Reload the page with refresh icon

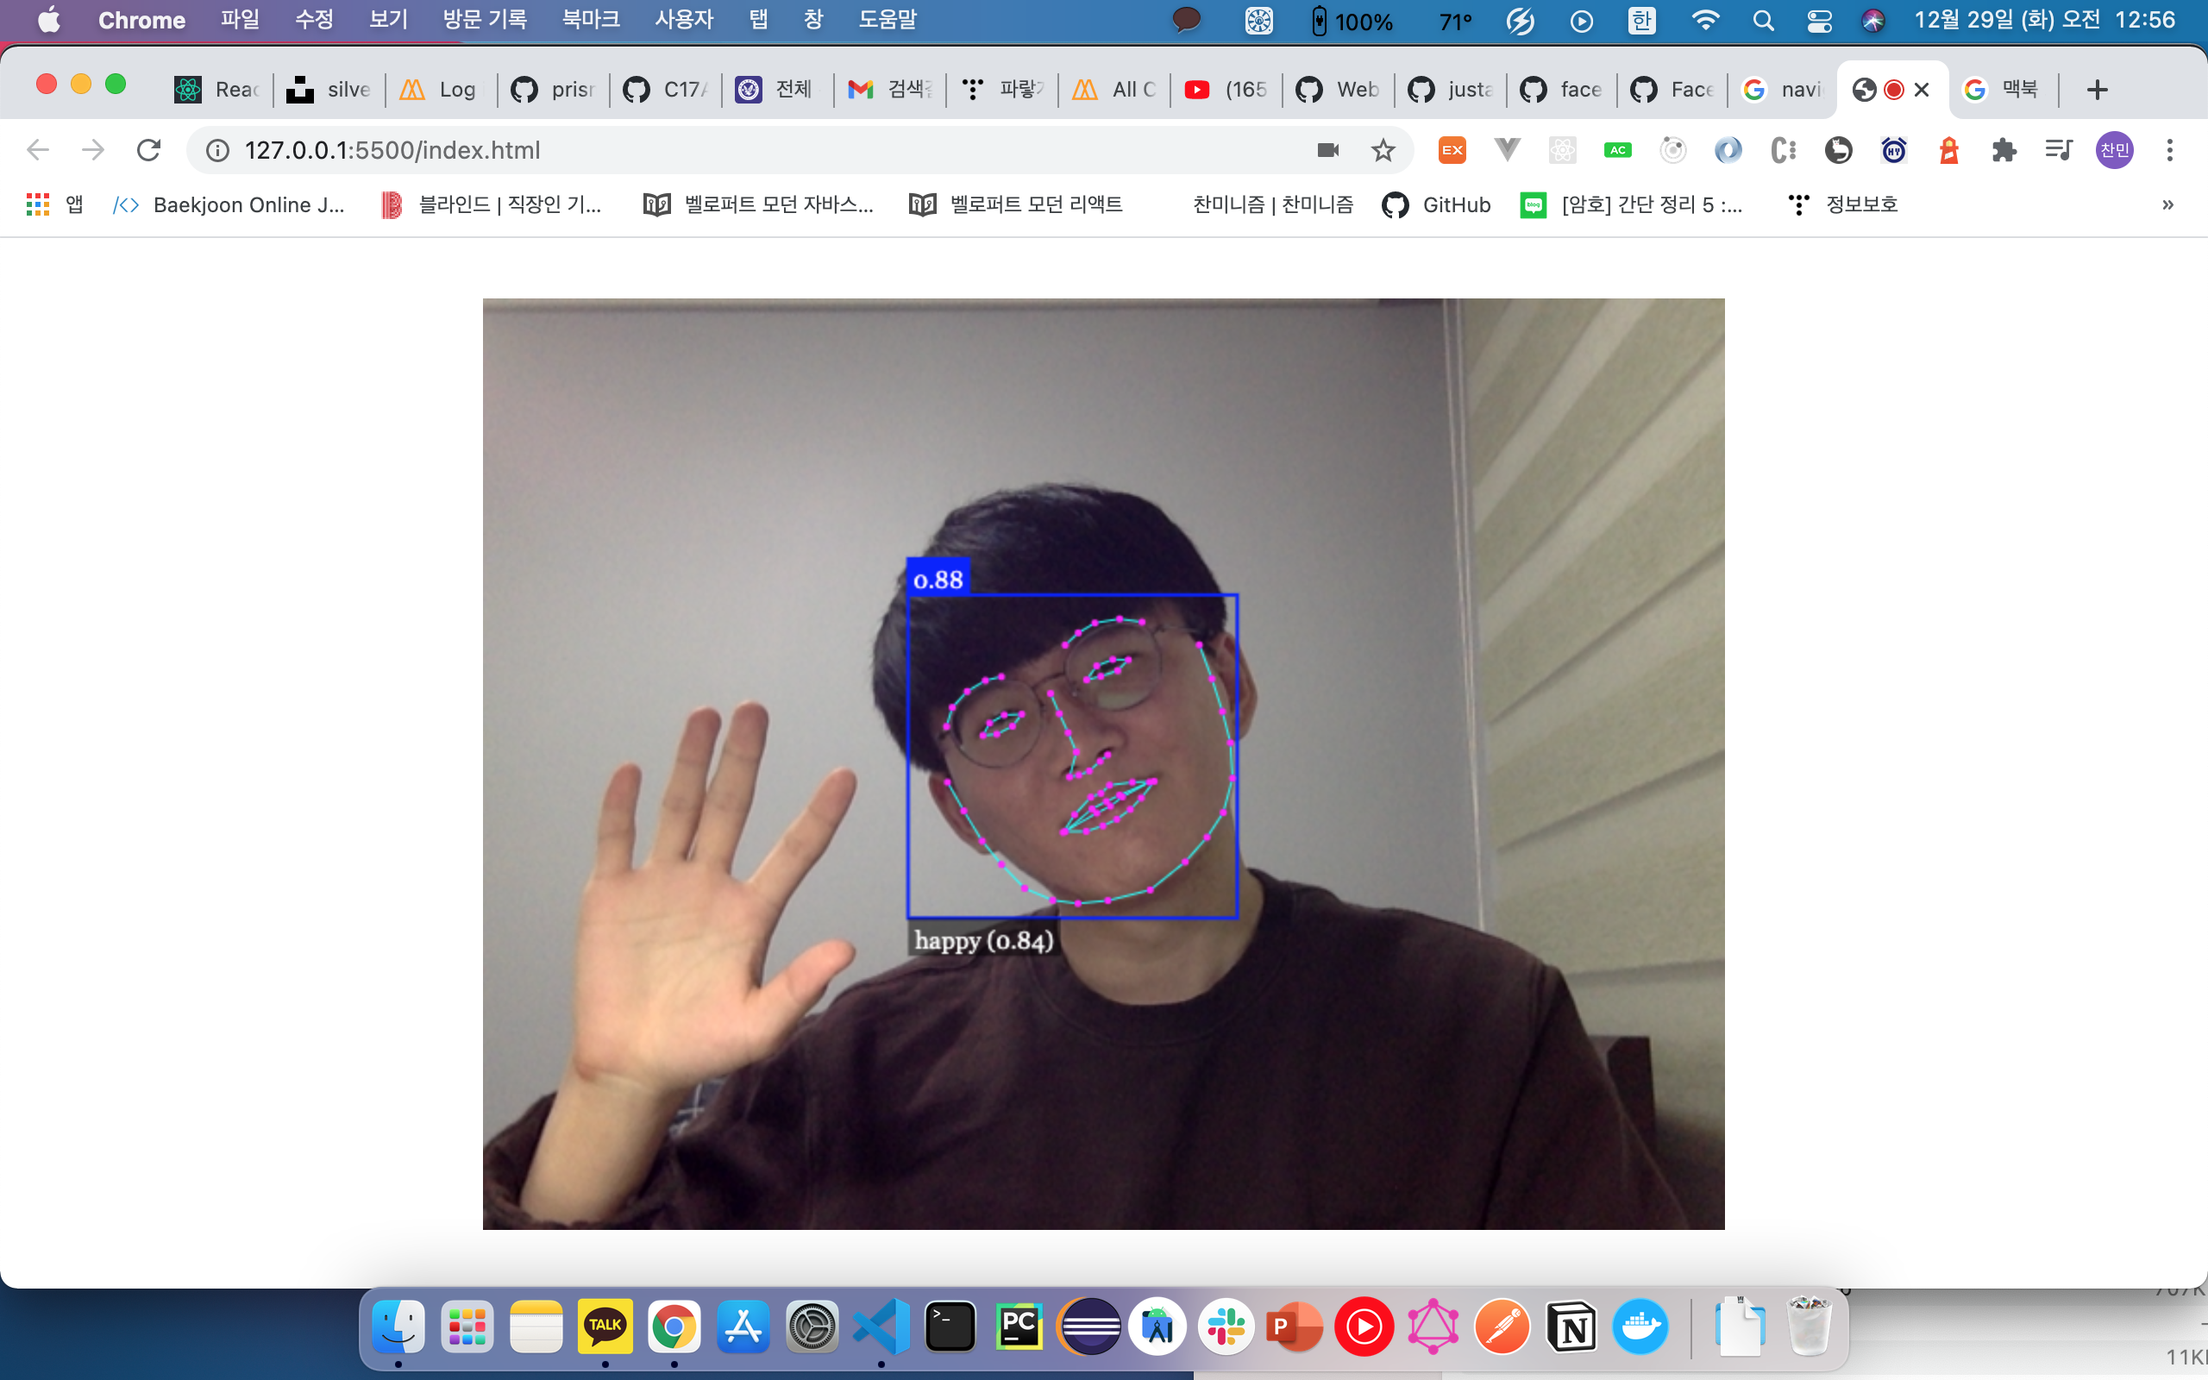pyautogui.click(x=148, y=150)
